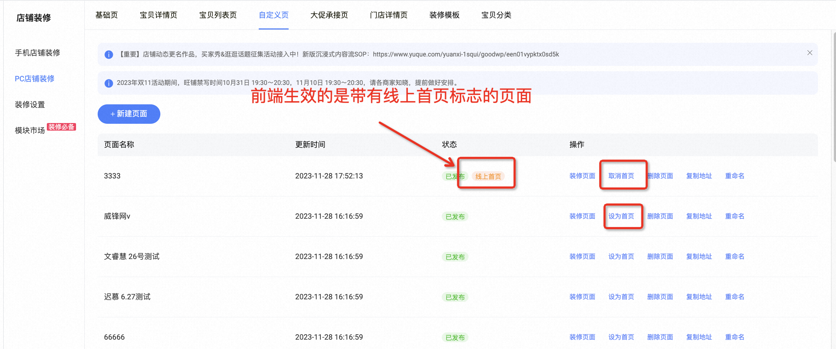
Task: Click 删除页面 for 迟慕 6.27测试
Action: [660, 297]
